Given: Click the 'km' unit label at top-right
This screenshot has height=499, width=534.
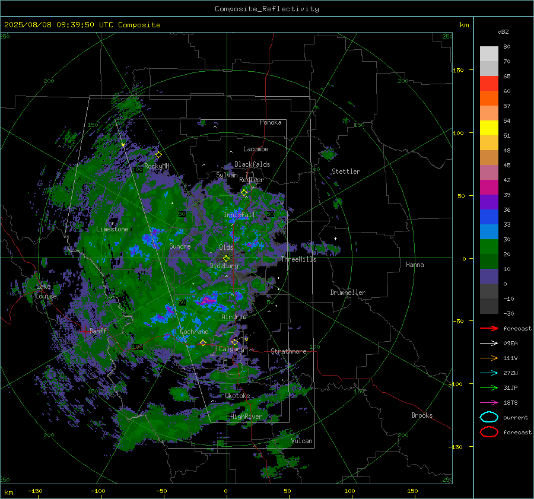Looking at the screenshot, I should click(464, 25).
